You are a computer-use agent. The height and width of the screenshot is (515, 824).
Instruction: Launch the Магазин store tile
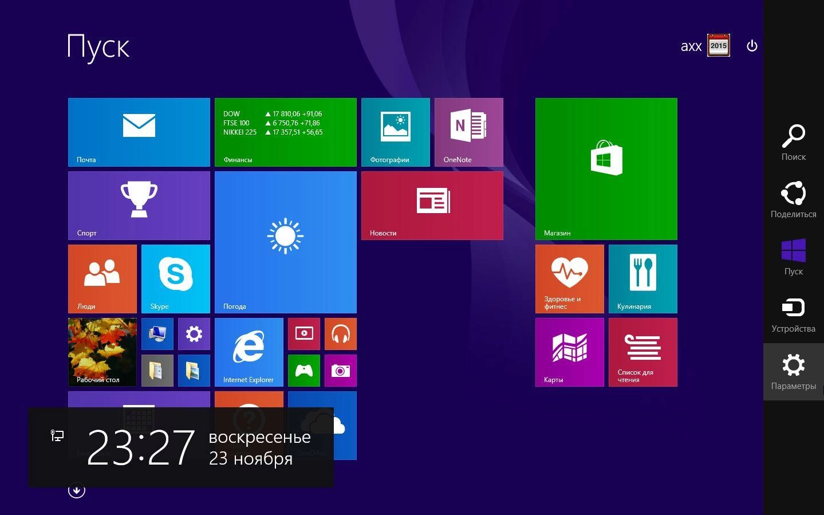pos(606,169)
